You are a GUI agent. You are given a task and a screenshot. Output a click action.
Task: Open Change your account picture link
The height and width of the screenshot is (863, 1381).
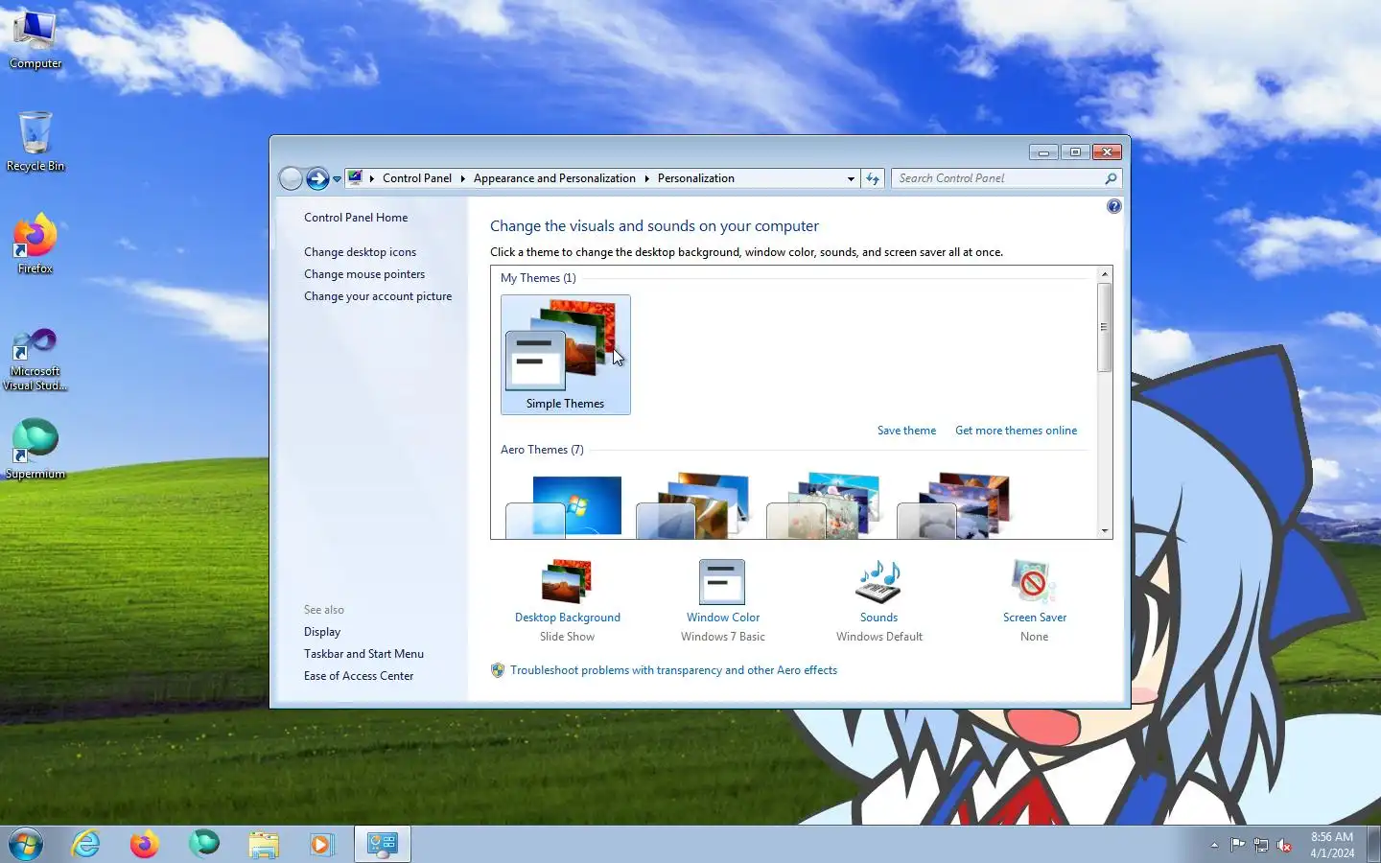pyautogui.click(x=378, y=296)
